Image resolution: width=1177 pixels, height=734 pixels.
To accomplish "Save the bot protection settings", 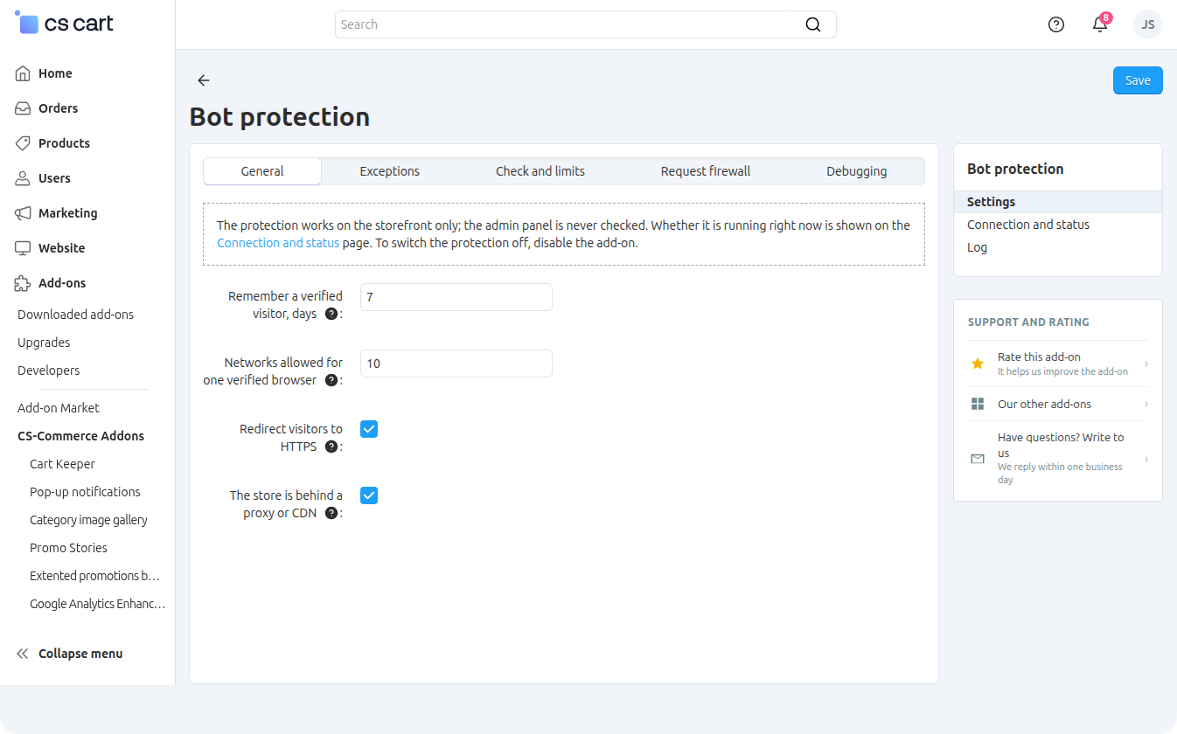I will (x=1138, y=80).
